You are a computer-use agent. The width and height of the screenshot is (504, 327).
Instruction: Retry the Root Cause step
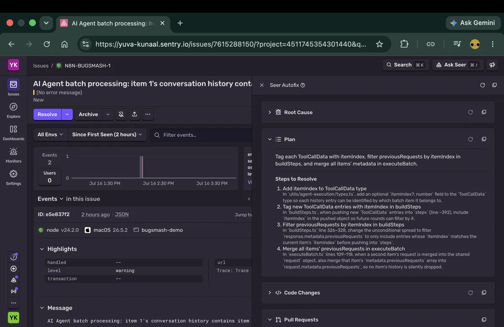pyautogui.click(x=470, y=112)
